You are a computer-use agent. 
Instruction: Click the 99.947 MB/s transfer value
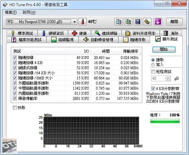pyautogui.click(x=129, y=83)
